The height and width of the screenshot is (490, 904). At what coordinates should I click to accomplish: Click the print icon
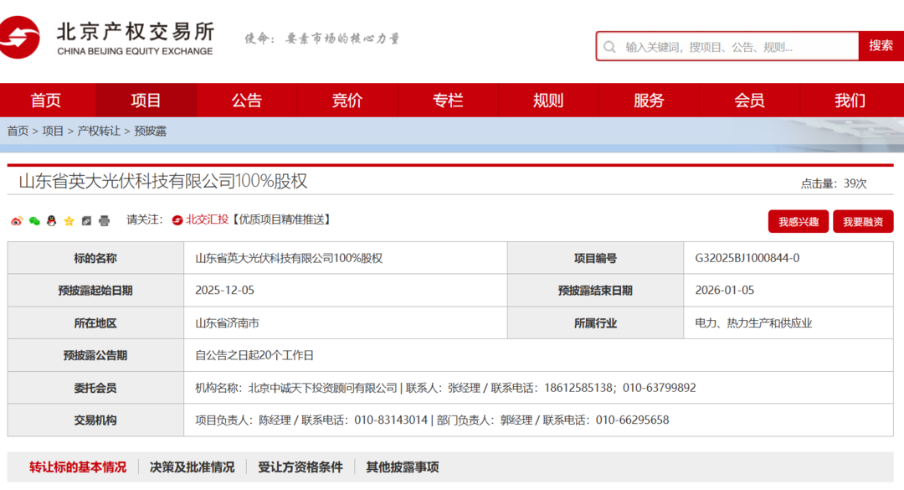(103, 220)
